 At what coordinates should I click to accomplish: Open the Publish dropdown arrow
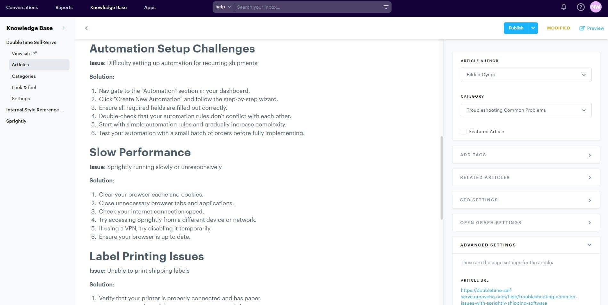click(x=533, y=28)
